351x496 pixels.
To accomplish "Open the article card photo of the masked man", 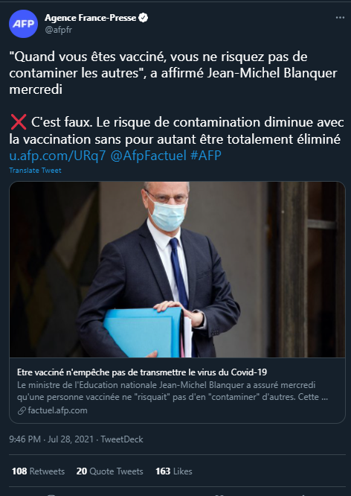I will (x=177, y=270).
